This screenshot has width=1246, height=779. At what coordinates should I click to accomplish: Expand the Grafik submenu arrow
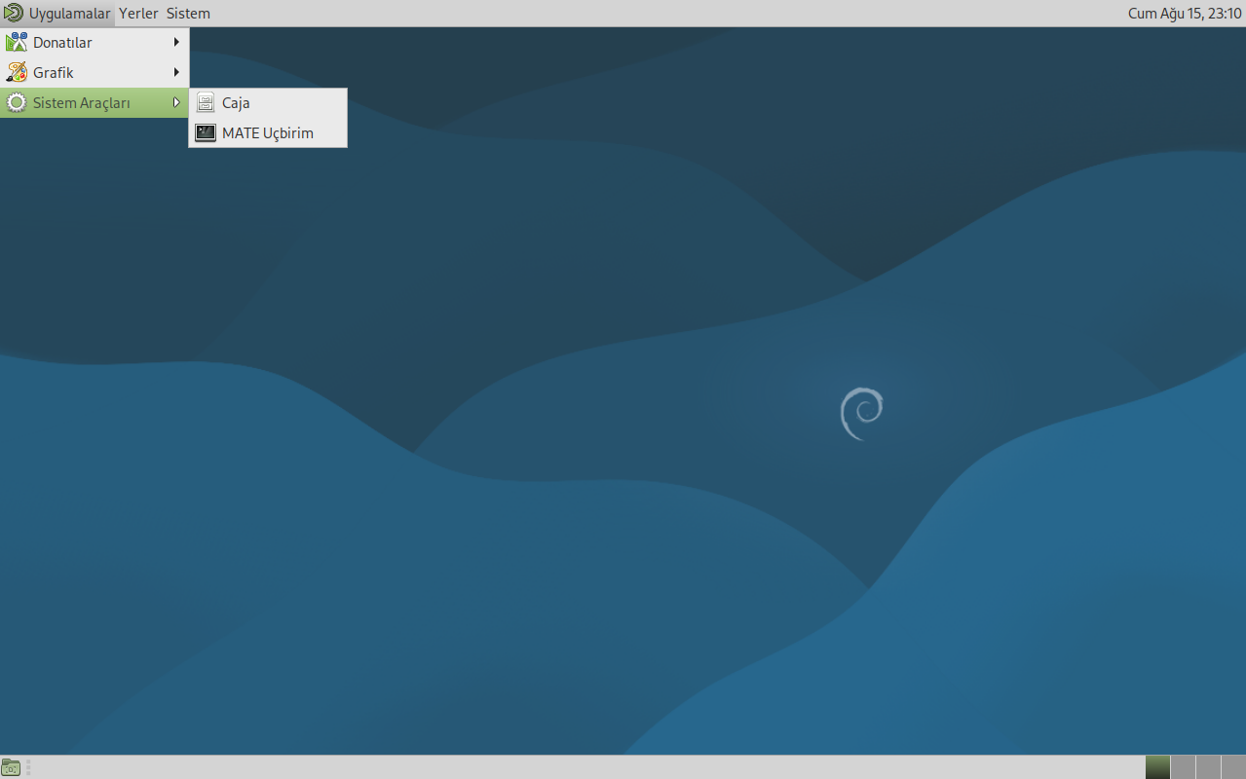(176, 72)
